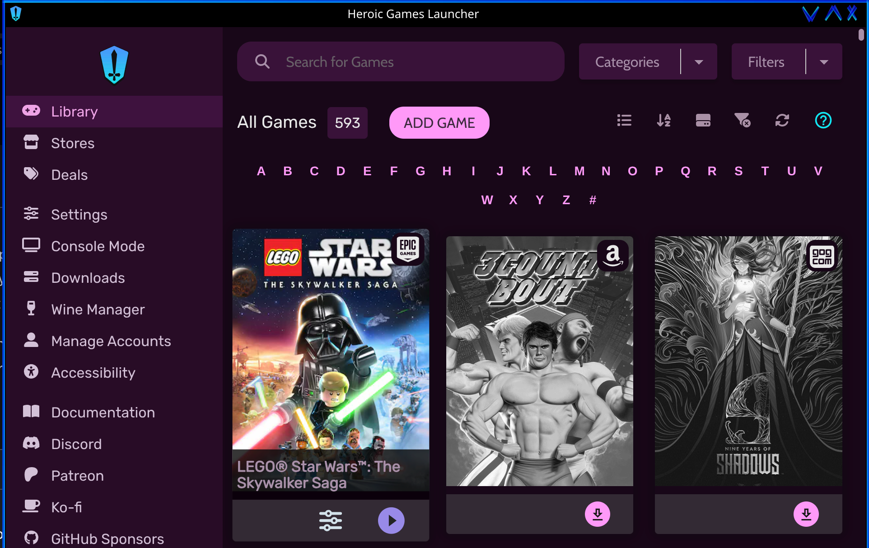Open Manage Accounts
The image size is (869, 548).
114,341
